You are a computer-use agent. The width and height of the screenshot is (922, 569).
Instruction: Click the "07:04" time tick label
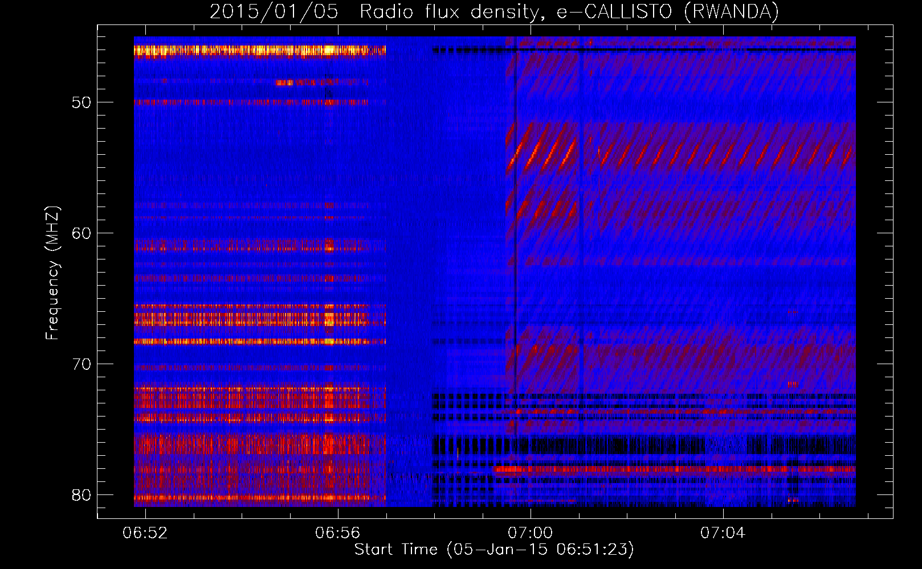723,533
